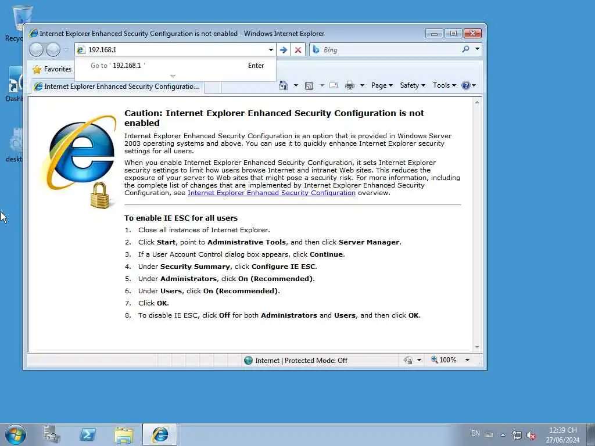Click the Help question mark icon

coord(466,85)
